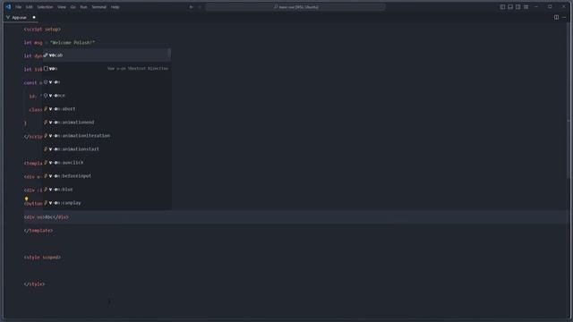Pick the 'v-on:animationend' suggestion

(107, 123)
